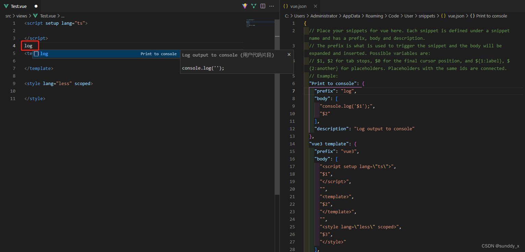The image size is (525, 252).
Task: Split the Test.vue editor to the right
Action: coord(263,6)
